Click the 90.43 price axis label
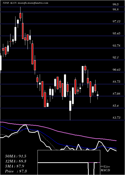The image size is (125, 175). pyautogui.click(x=116, y=70)
